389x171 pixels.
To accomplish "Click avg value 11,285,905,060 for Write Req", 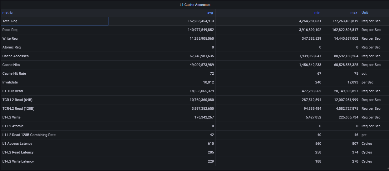I will tap(202, 38).
